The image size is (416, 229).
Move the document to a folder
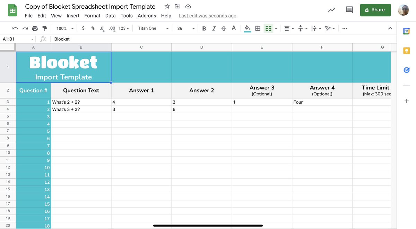click(177, 7)
